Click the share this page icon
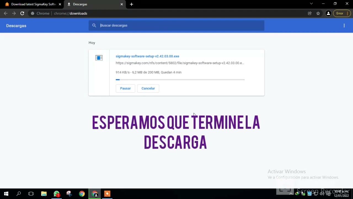The height and width of the screenshot is (199, 353). (310, 13)
